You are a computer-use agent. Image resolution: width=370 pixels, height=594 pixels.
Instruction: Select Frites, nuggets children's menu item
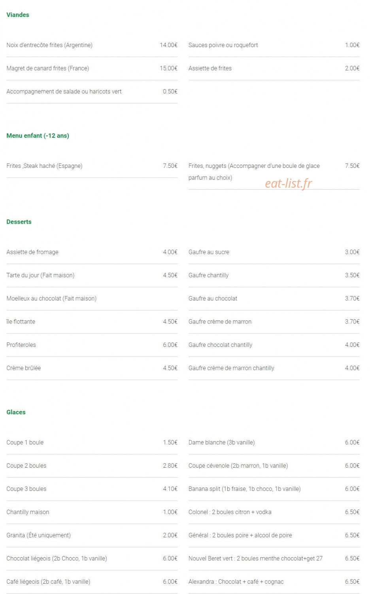(x=254, y=172)
